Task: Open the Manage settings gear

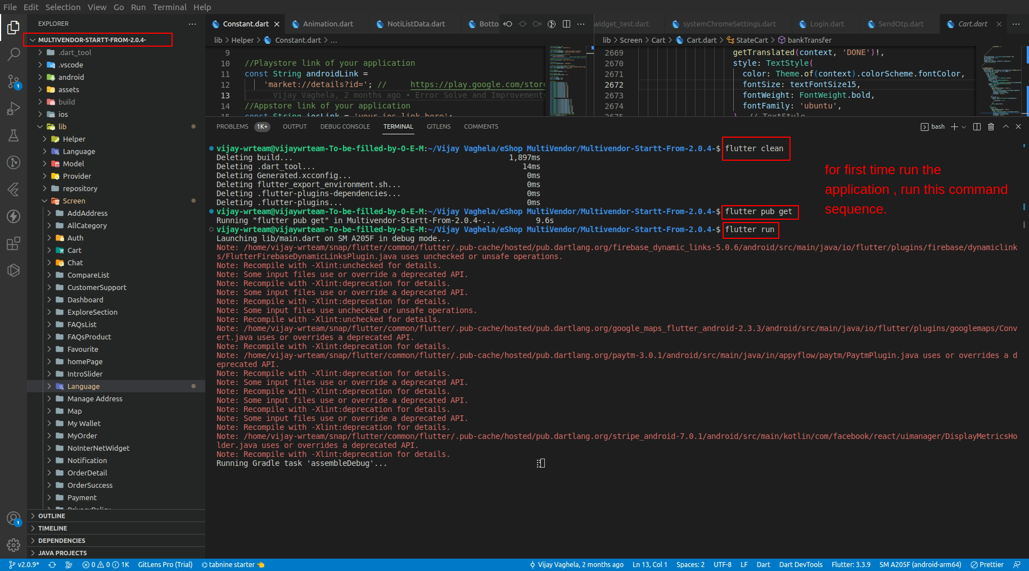Action: click(x=13, y=545)
